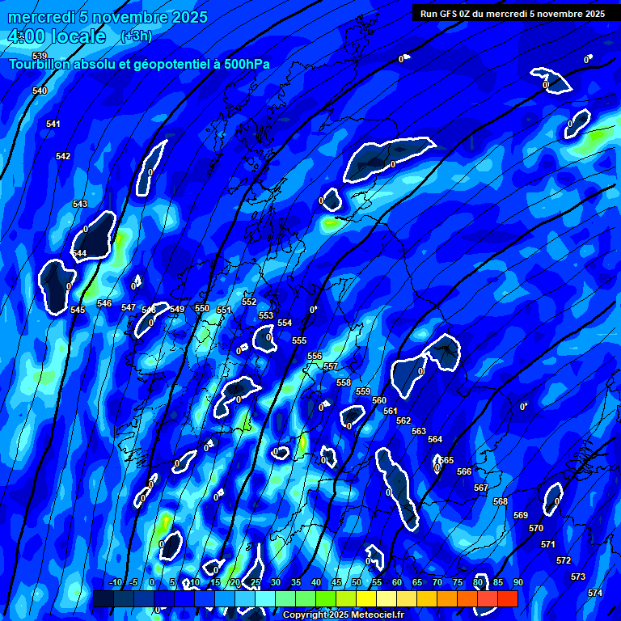Click the '(+3h)' forecast offset label

(137, 36)
